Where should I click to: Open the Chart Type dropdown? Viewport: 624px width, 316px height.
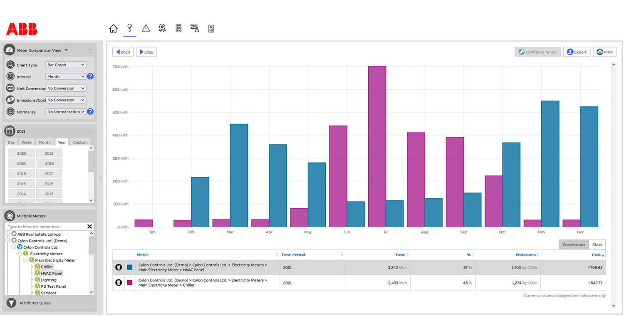pyautogui.click(x=65, y=64)
